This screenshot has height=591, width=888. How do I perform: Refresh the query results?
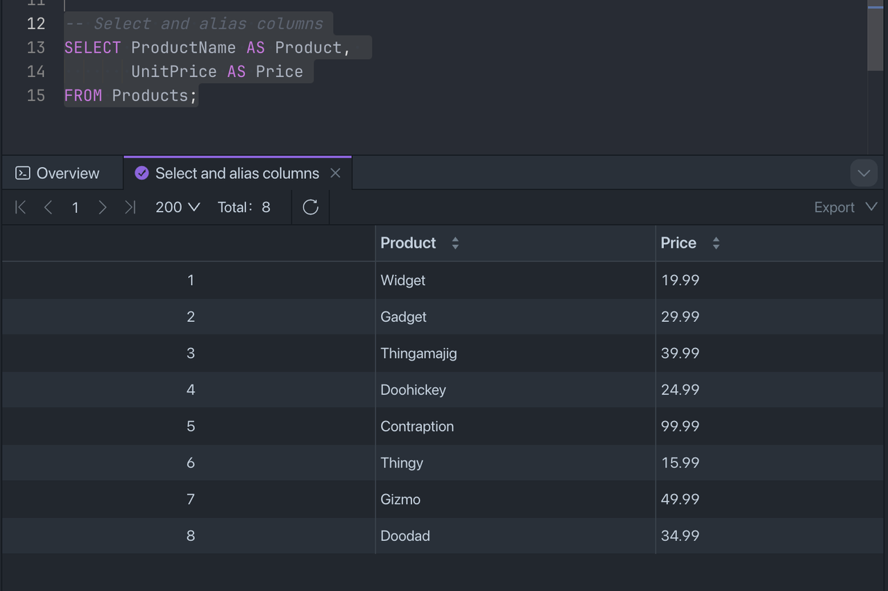310,207
